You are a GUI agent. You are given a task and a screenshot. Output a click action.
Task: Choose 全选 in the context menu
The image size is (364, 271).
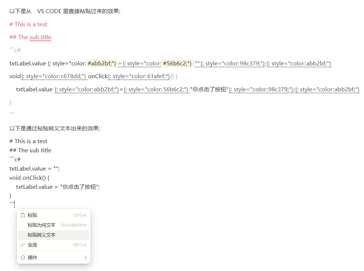(x=53, y=245)
